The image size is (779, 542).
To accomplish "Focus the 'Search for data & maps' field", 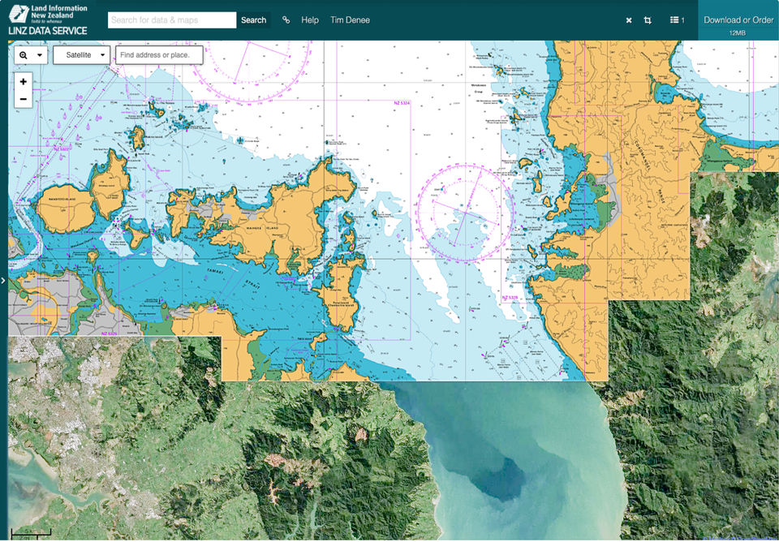I will pos(172,19).
